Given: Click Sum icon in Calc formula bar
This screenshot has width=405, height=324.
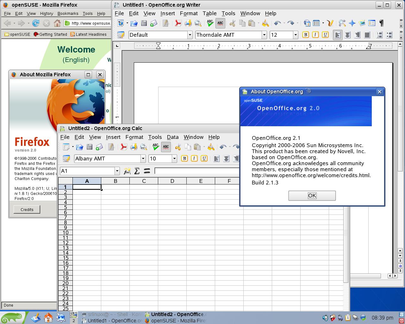Looking at the screenshot, I should tap(137, 171).
